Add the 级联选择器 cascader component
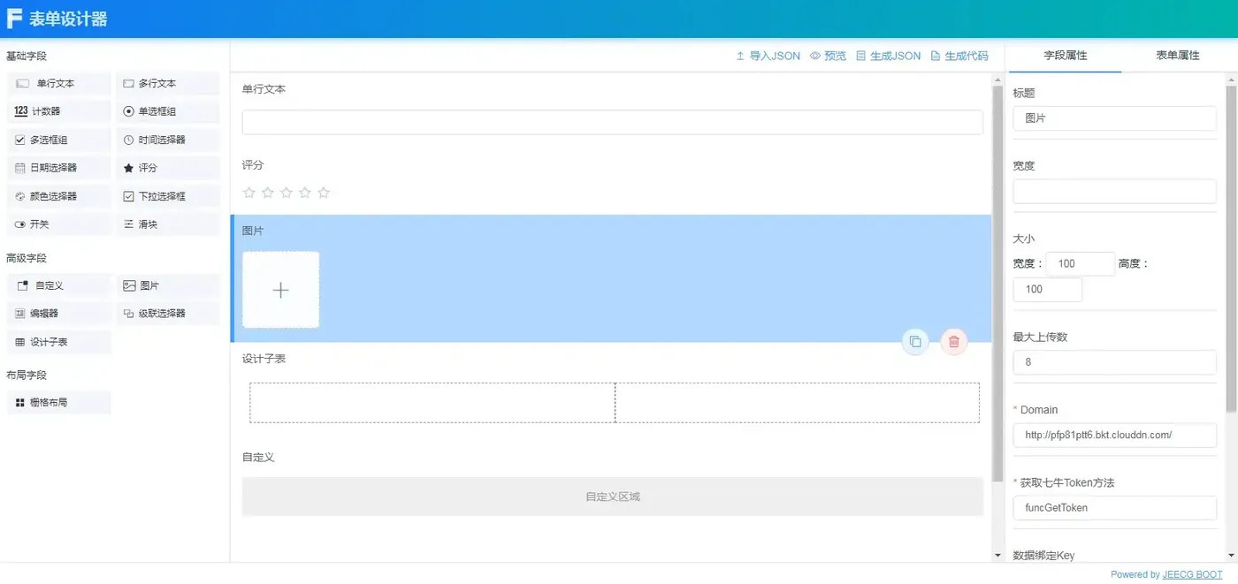Image resolution: width=1238 pixels, height=584 pixels. tap(168, 314)
